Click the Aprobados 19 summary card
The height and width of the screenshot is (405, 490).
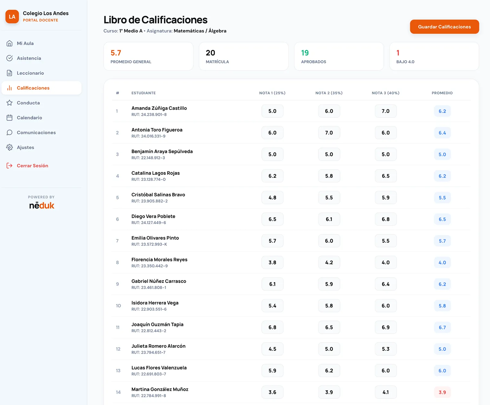[339, 56]
